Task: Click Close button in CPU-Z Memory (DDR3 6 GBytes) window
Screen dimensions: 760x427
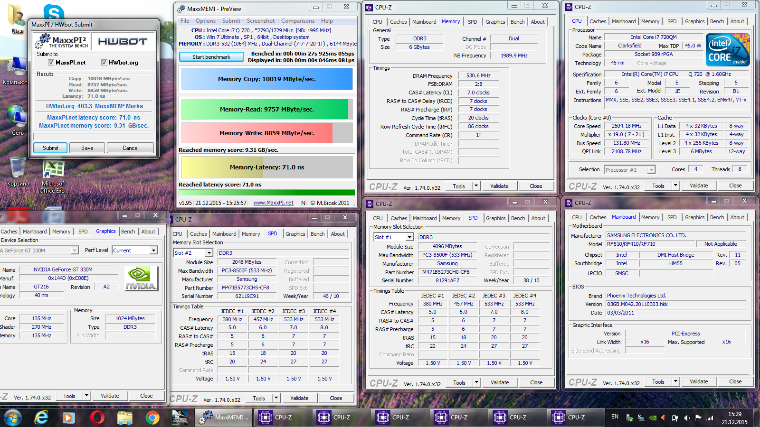Action: click(x=536, y=186)
